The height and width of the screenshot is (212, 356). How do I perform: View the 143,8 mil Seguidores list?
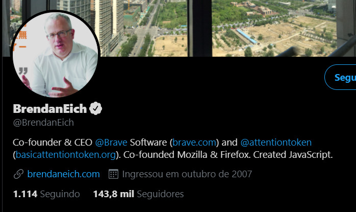138,194
